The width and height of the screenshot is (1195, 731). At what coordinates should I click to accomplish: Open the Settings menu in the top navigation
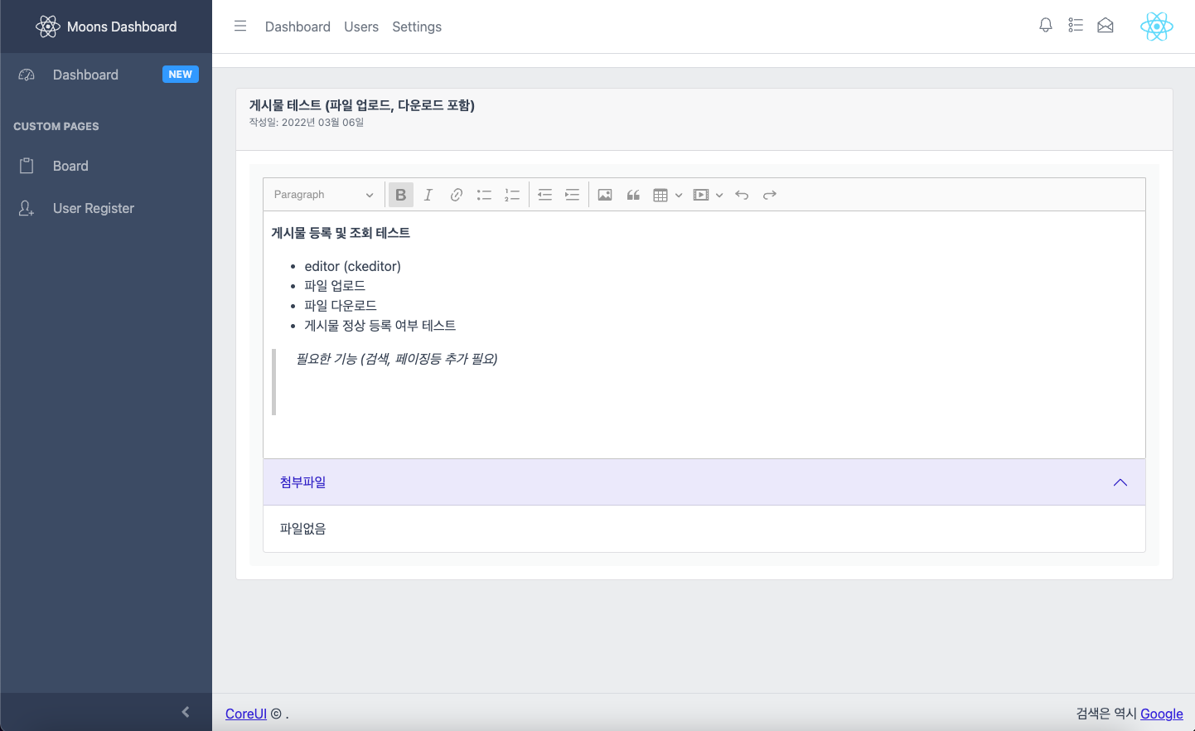[x=417, y=27]
